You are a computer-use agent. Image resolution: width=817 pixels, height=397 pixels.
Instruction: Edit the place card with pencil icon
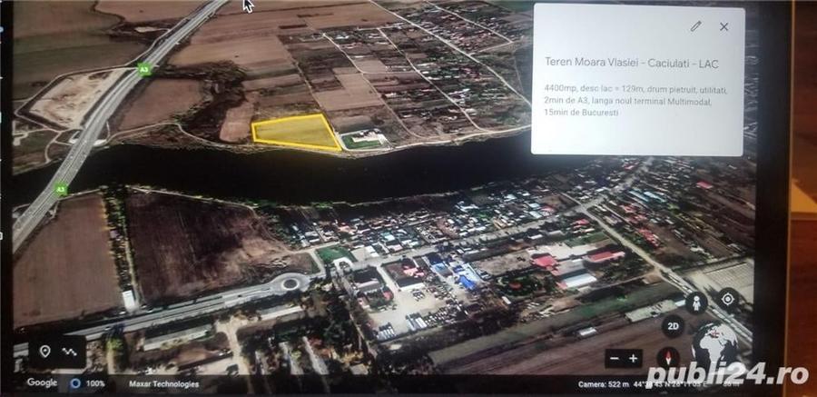coord(695,26)
